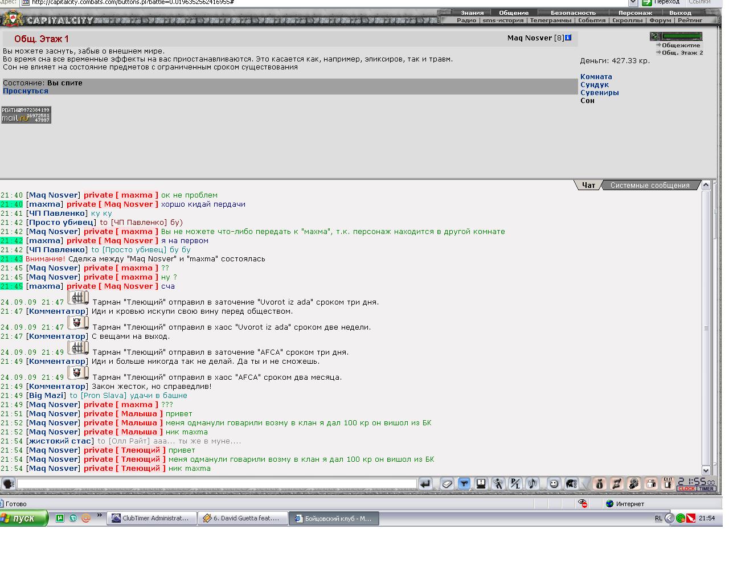This screenshot has height=583, width=729.
Task: Open the Общение menu
Action: click(514, 13)
